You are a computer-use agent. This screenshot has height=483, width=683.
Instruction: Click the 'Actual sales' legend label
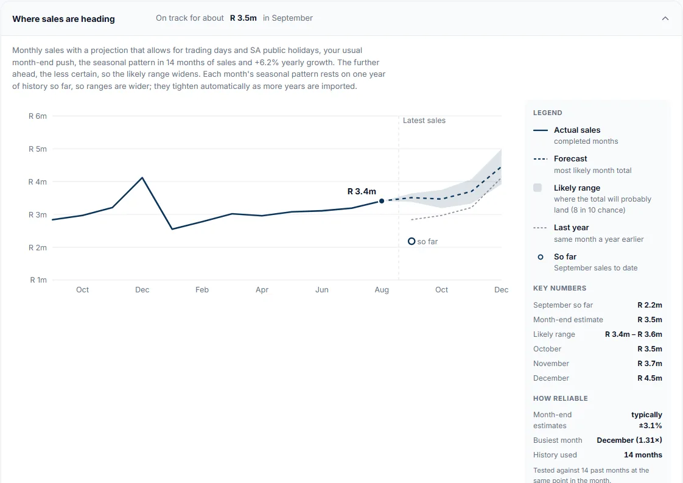[577, 130]
